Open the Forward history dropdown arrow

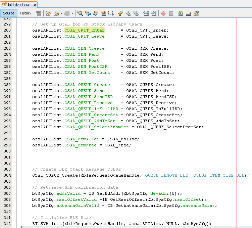coord(72,13)
